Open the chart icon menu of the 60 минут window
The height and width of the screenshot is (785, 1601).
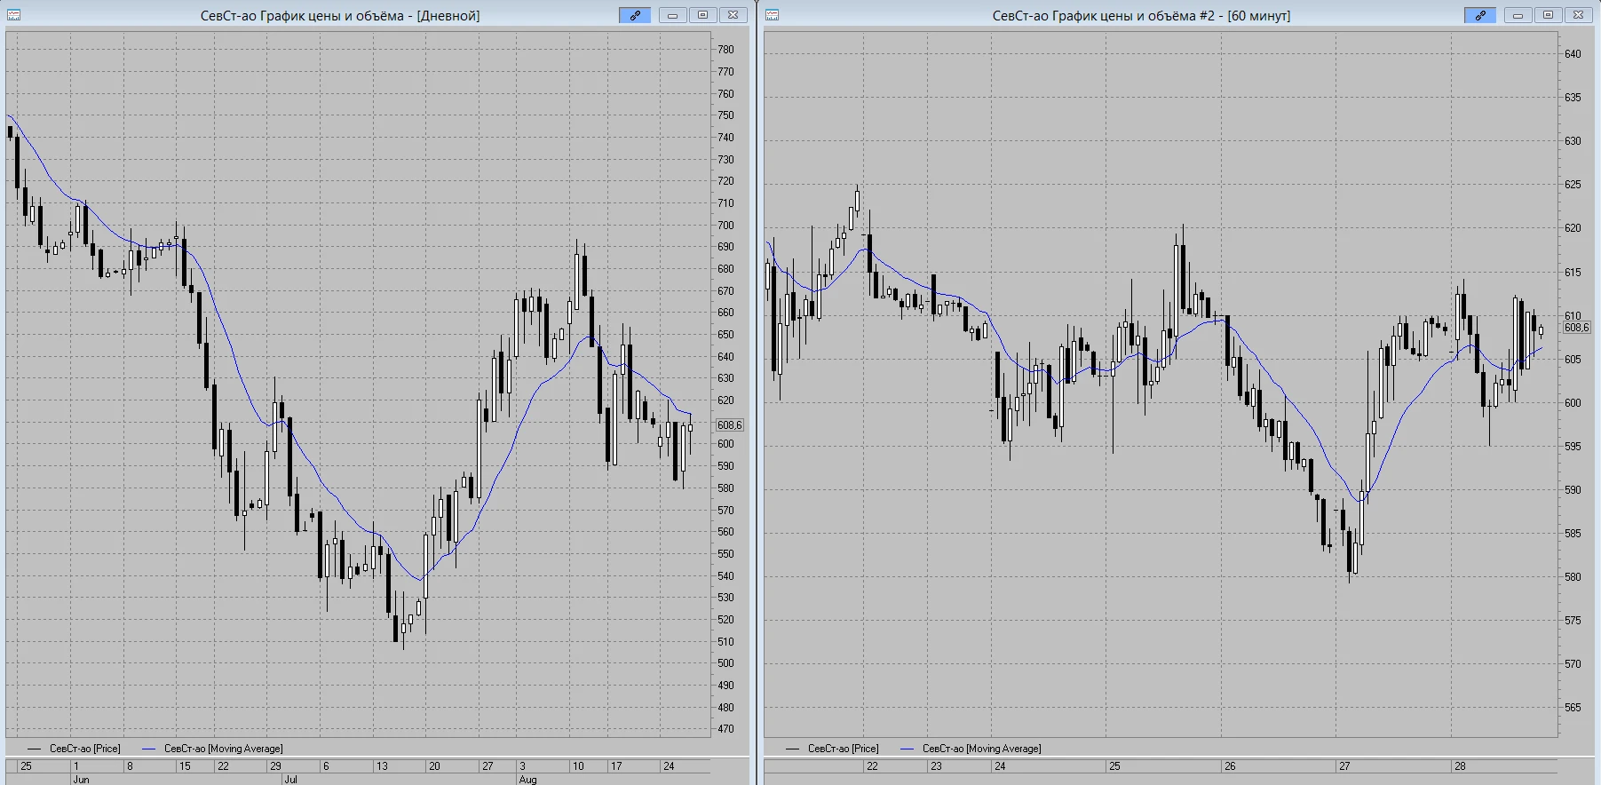tap(773, 15)
